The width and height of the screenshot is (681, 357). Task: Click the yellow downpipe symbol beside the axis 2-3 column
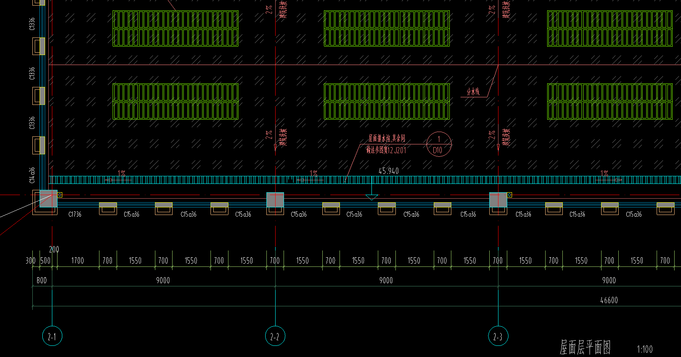[x=509, y=195]
